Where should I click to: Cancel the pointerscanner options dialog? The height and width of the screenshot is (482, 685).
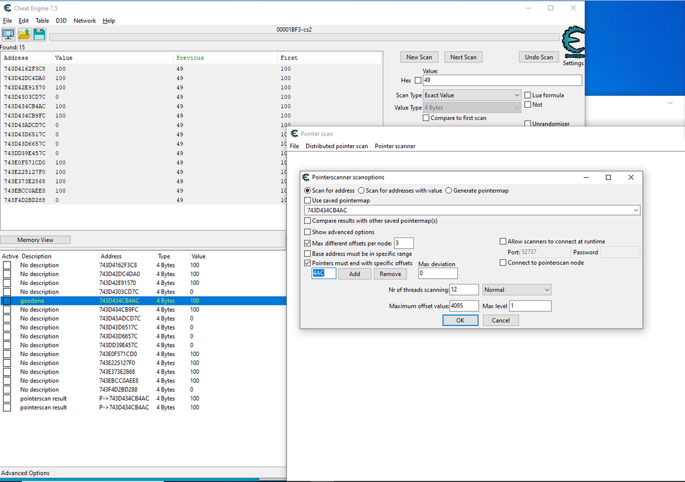(501, 321)
